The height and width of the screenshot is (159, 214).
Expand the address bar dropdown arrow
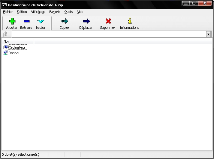click(x=208, y=34)
